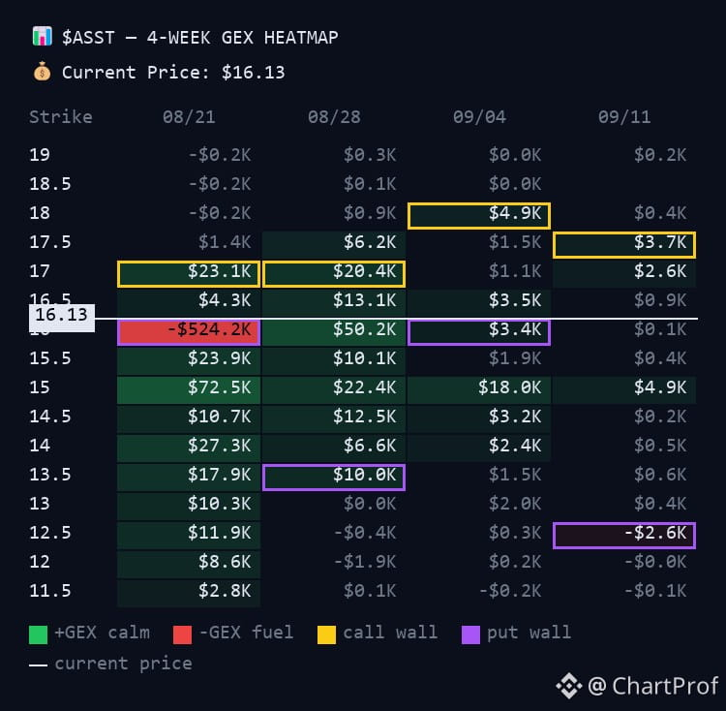Click the $10.0K put wall cell
The image size is (726, 711).
[x=334, y=478]
